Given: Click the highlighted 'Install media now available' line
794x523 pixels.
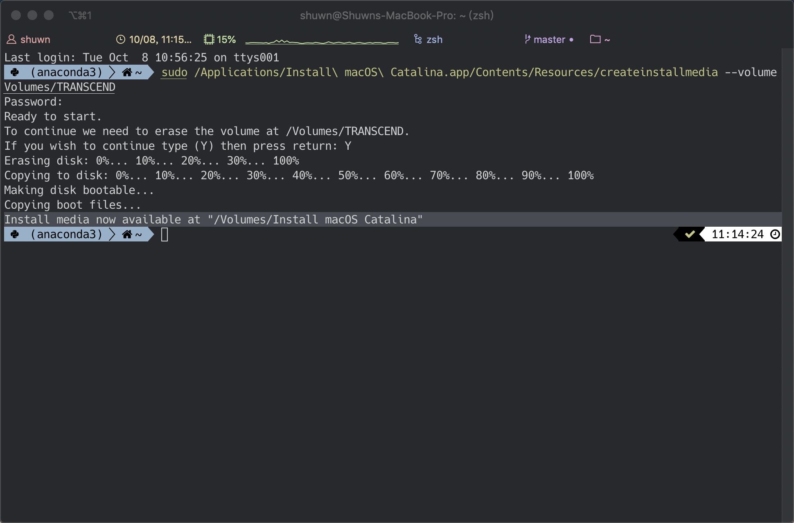Looking at the screenshot, I should (x=393, y=220).
